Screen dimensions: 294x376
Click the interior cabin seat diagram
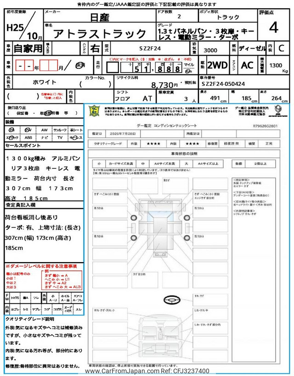[x=160, y=337]
